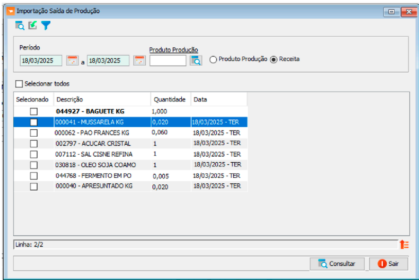Sort by the Descrição column header
This screenshot has height=280, width=419.
(x=102, y=99)
